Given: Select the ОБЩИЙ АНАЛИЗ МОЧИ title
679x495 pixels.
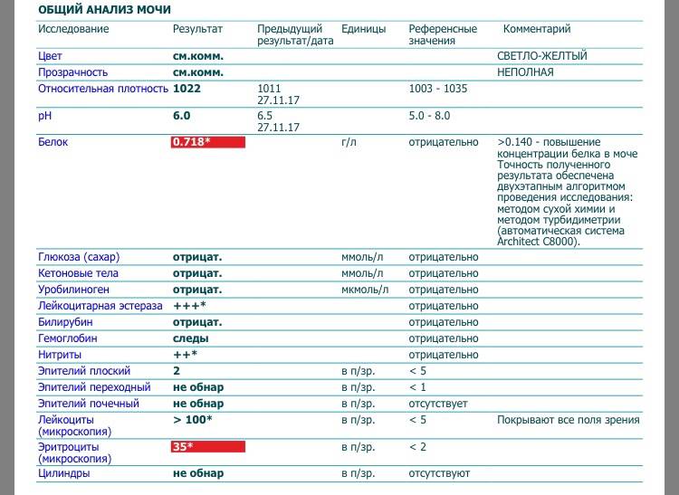Looking at the screenshot, I should tap(101, 9).
